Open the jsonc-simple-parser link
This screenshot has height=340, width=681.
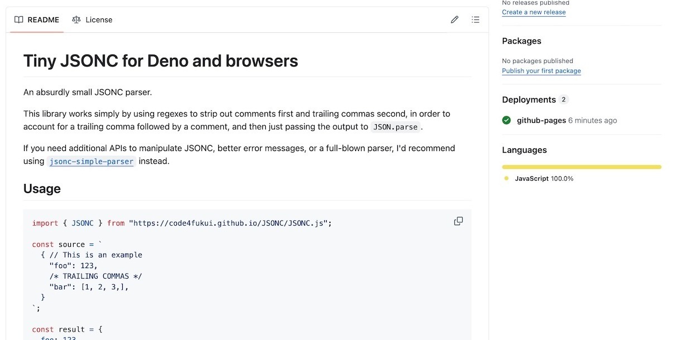[x=92, y=162]
